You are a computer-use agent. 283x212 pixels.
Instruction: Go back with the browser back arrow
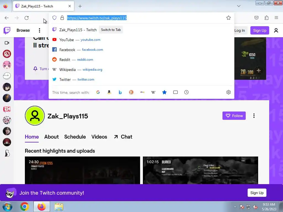[7, 18]
